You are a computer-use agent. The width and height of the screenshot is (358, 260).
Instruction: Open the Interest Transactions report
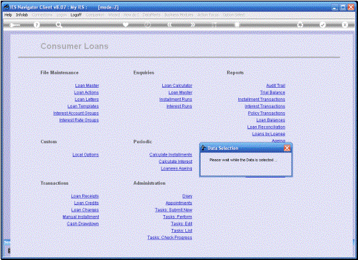[x=265, y=106]
